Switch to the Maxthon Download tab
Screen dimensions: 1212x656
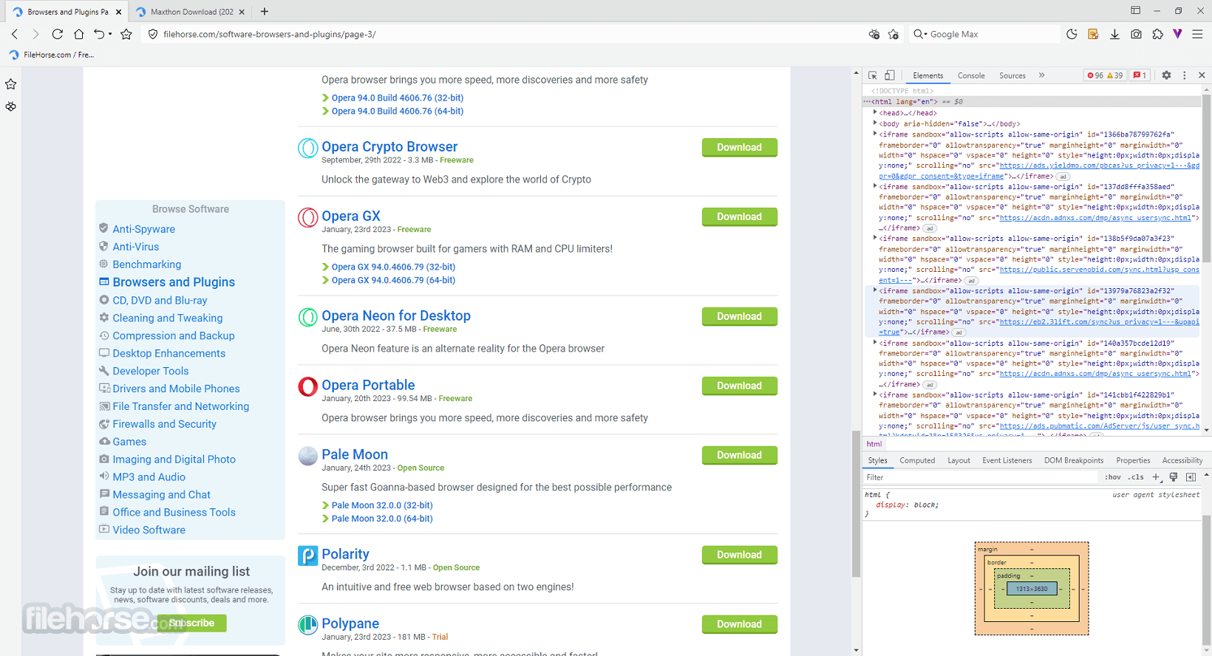point(191,12)
